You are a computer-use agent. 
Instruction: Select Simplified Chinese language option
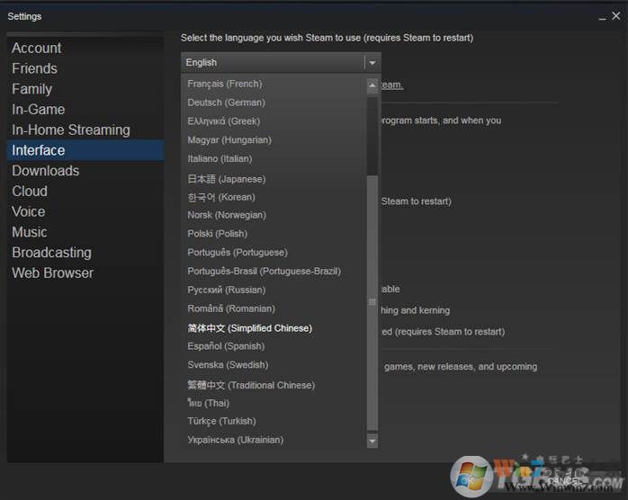249,328
